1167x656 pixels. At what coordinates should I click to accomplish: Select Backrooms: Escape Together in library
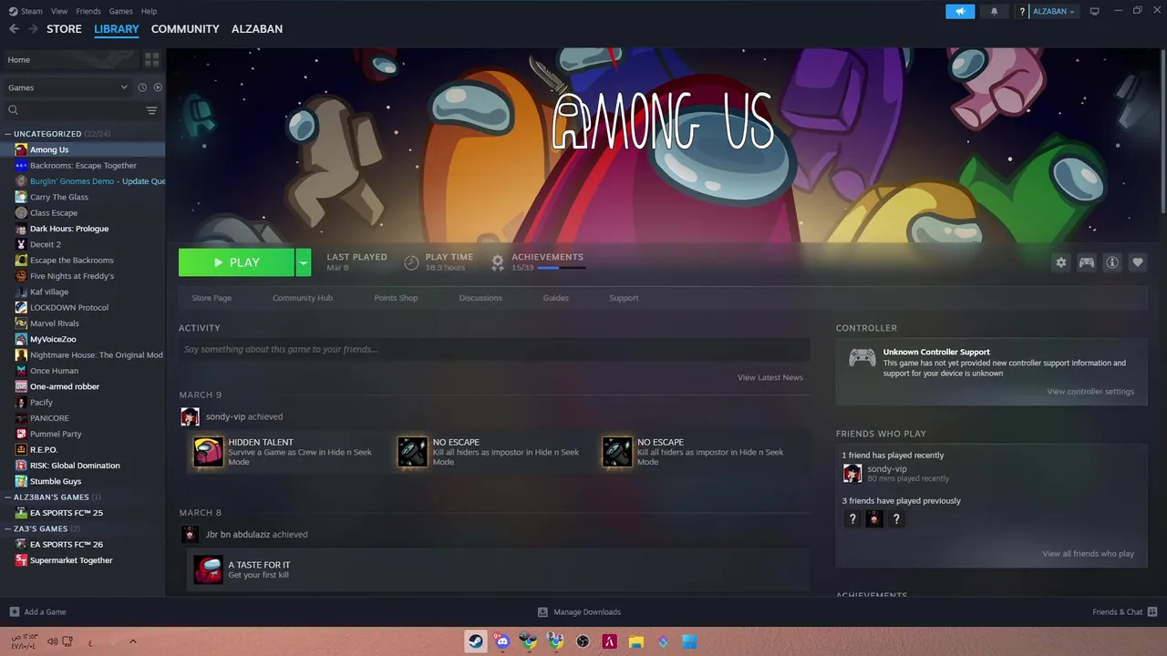(x=83, y=166)
